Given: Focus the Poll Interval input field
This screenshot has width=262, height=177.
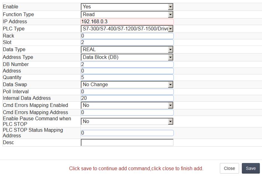Looking at the screenshot, I should coord(127,92).
